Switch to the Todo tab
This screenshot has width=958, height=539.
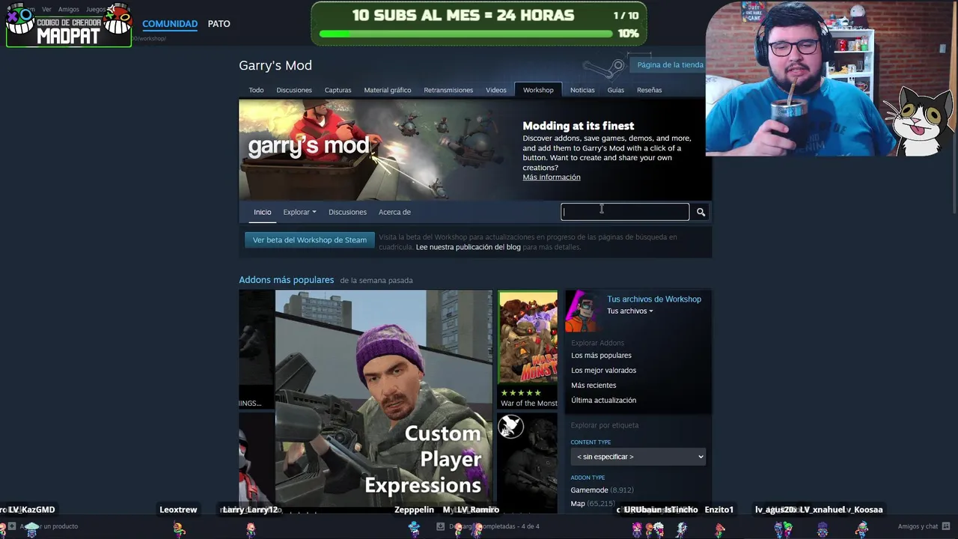256,90
